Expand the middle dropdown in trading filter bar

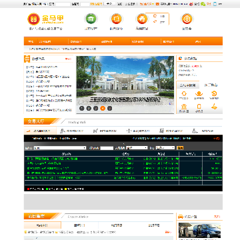[x=137, y=148]
